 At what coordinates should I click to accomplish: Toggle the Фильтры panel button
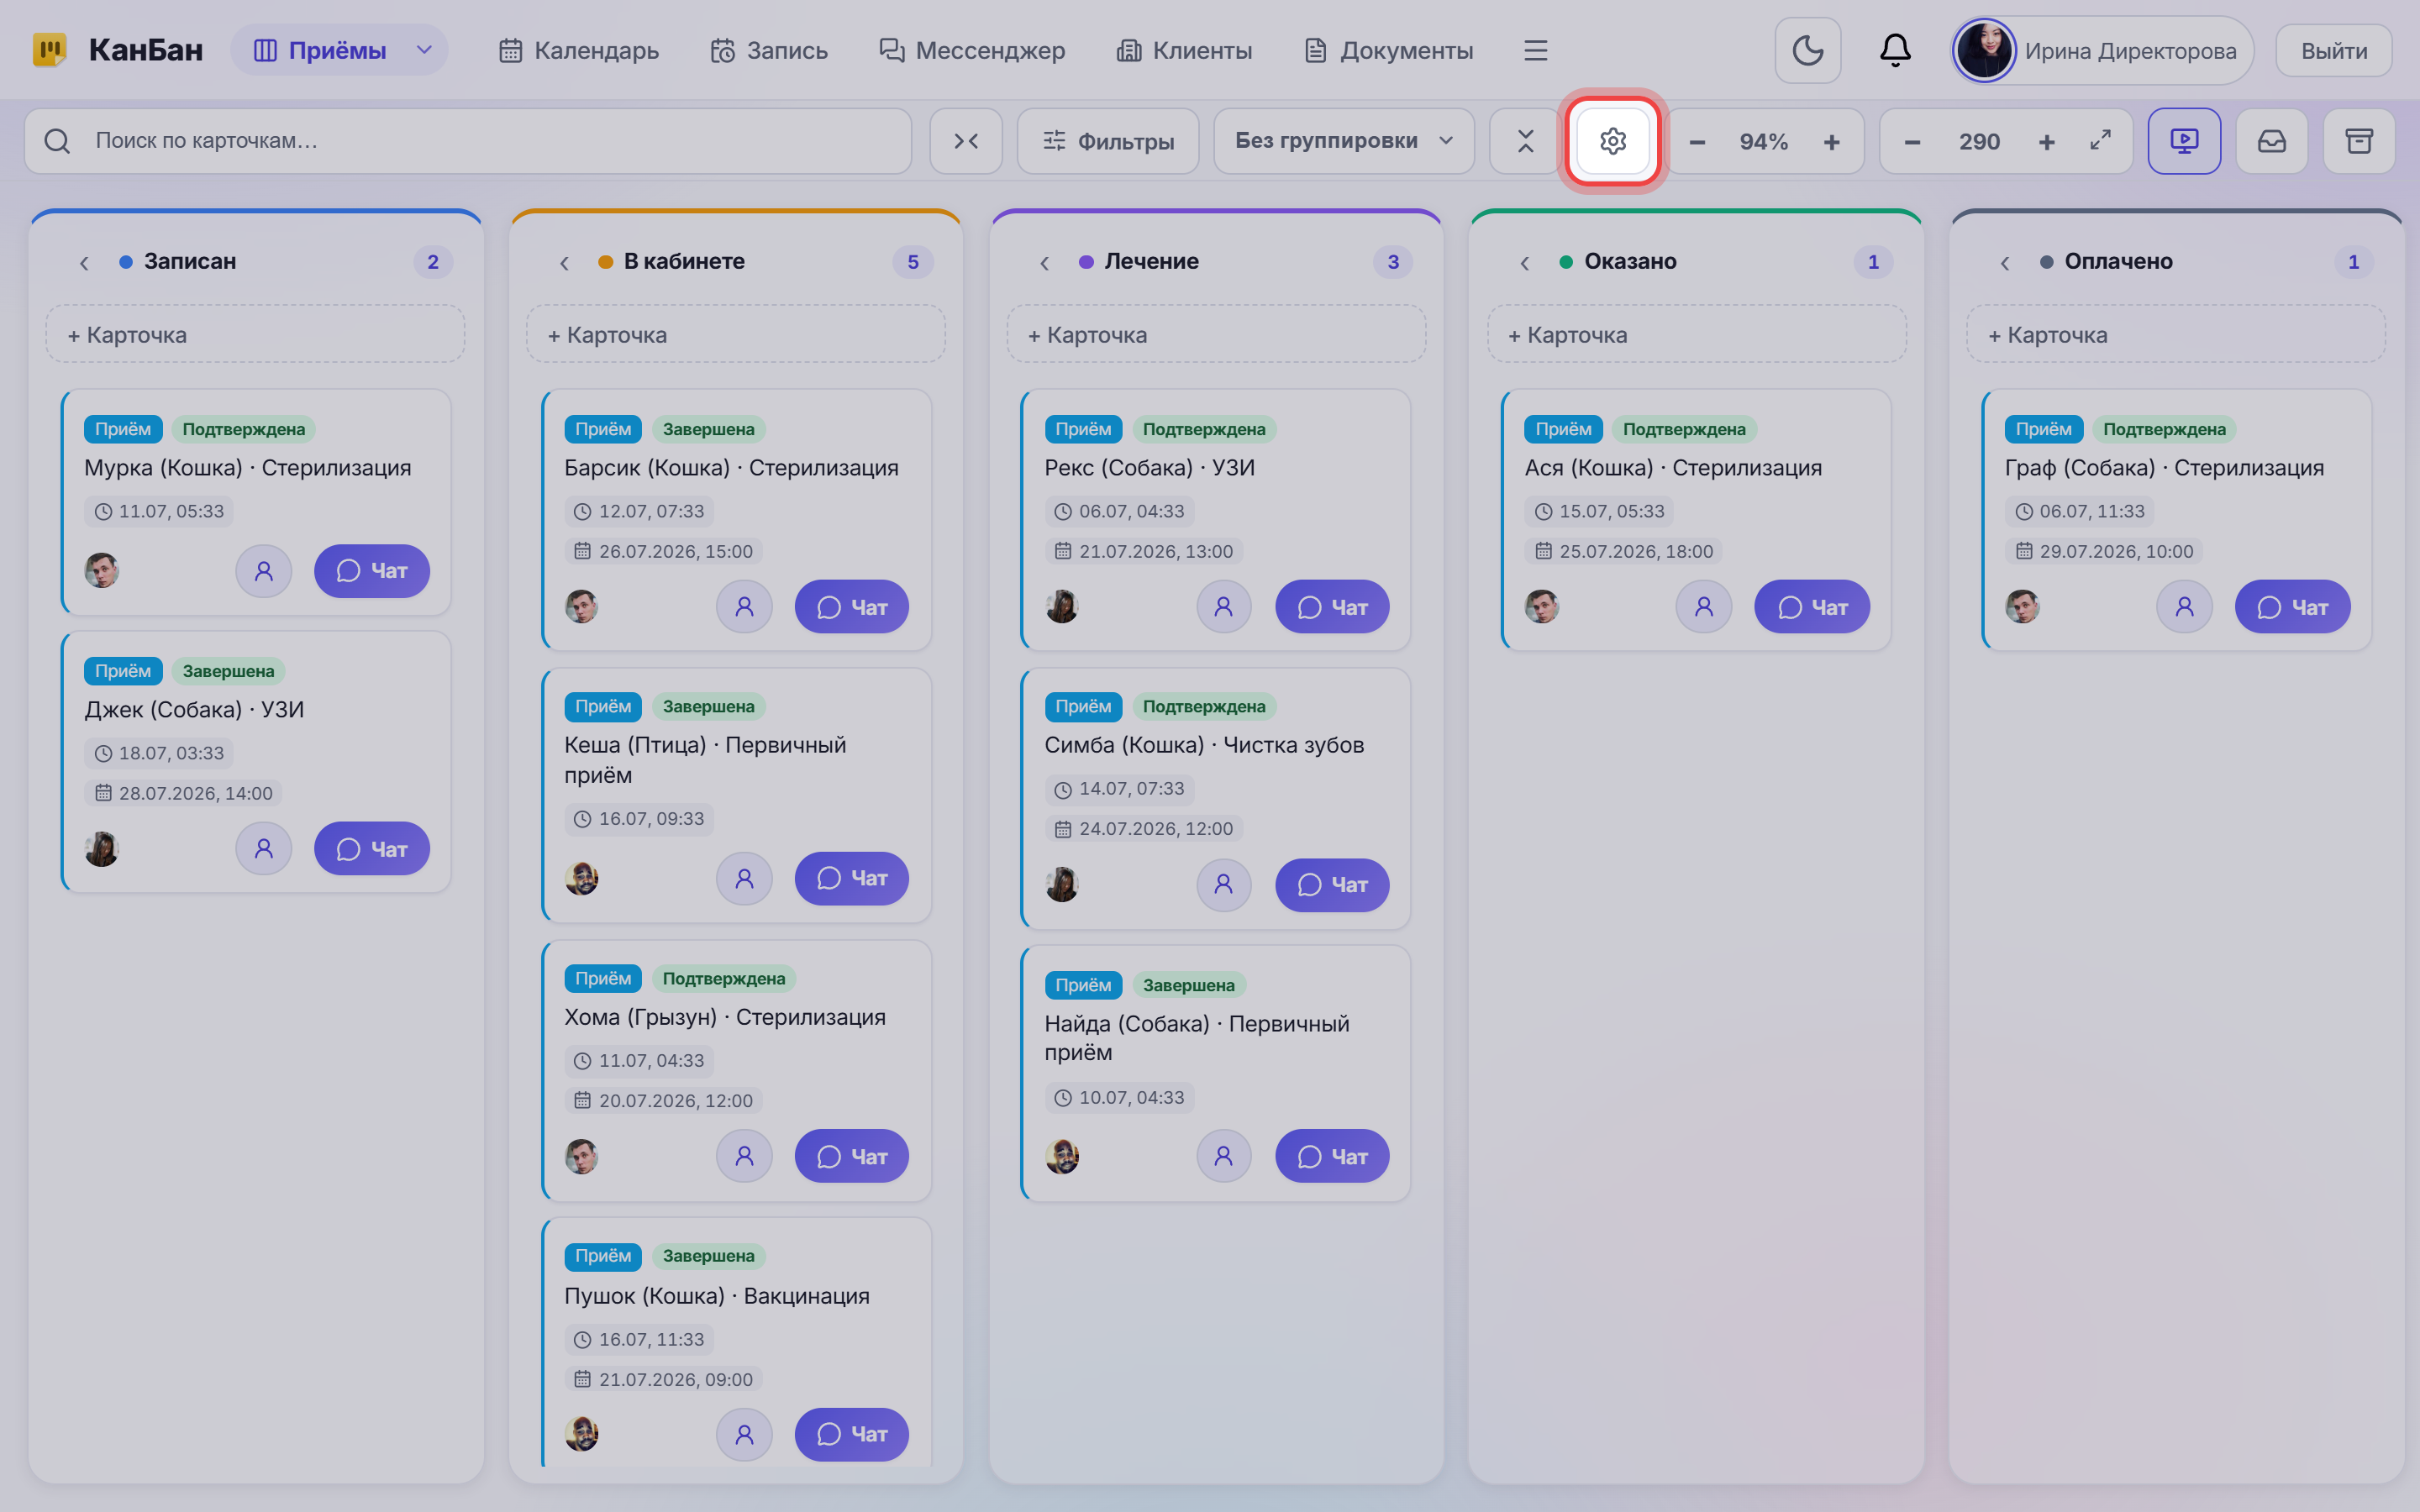click(1107, 141)
